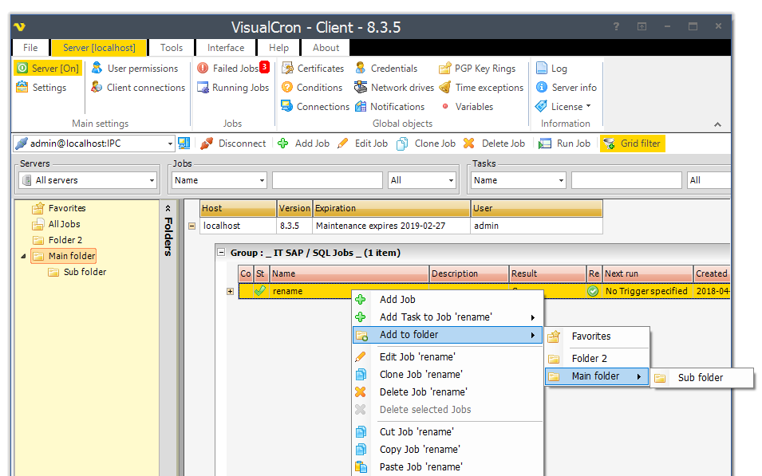Select Sub folder in the folder tree
The image size is (762, 476).
point(85,272)
